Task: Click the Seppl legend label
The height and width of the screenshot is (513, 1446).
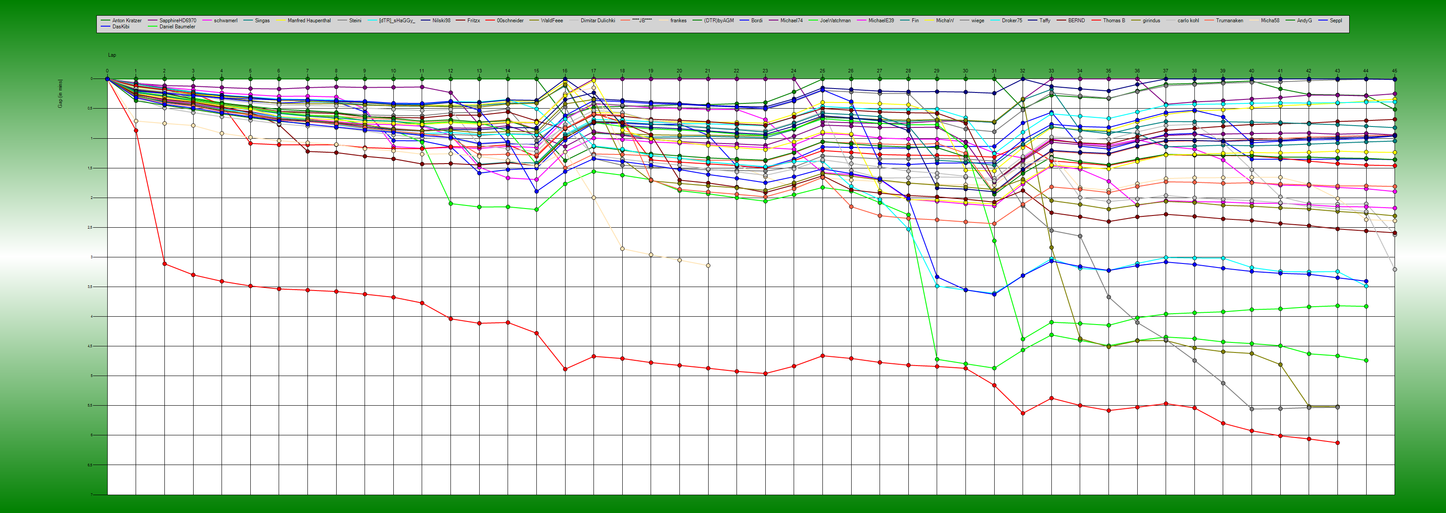Action: tap(1336, 21)
